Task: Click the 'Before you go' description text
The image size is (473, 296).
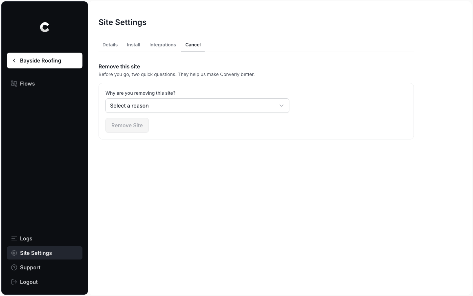Action: (x=176, y=74)
